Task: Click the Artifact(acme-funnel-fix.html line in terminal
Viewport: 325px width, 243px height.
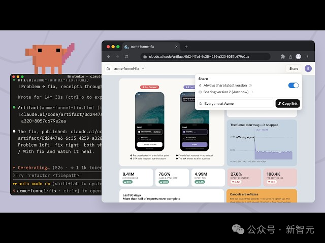Action: 58,108
